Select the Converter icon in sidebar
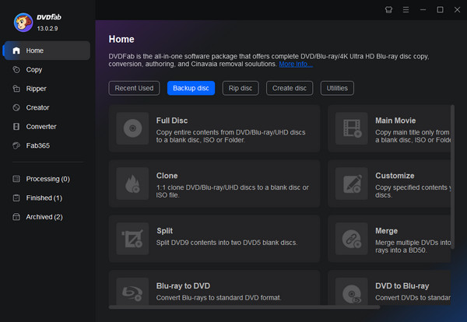Viewport: 467px width, 322px height. pyautogui.click(x=17, y=126)
